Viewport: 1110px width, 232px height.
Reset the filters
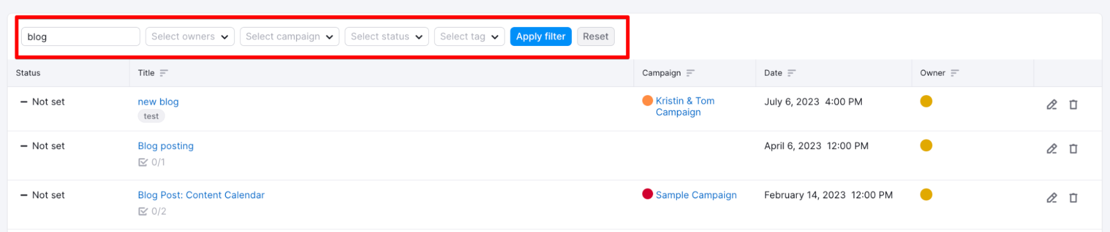(595, 37)
